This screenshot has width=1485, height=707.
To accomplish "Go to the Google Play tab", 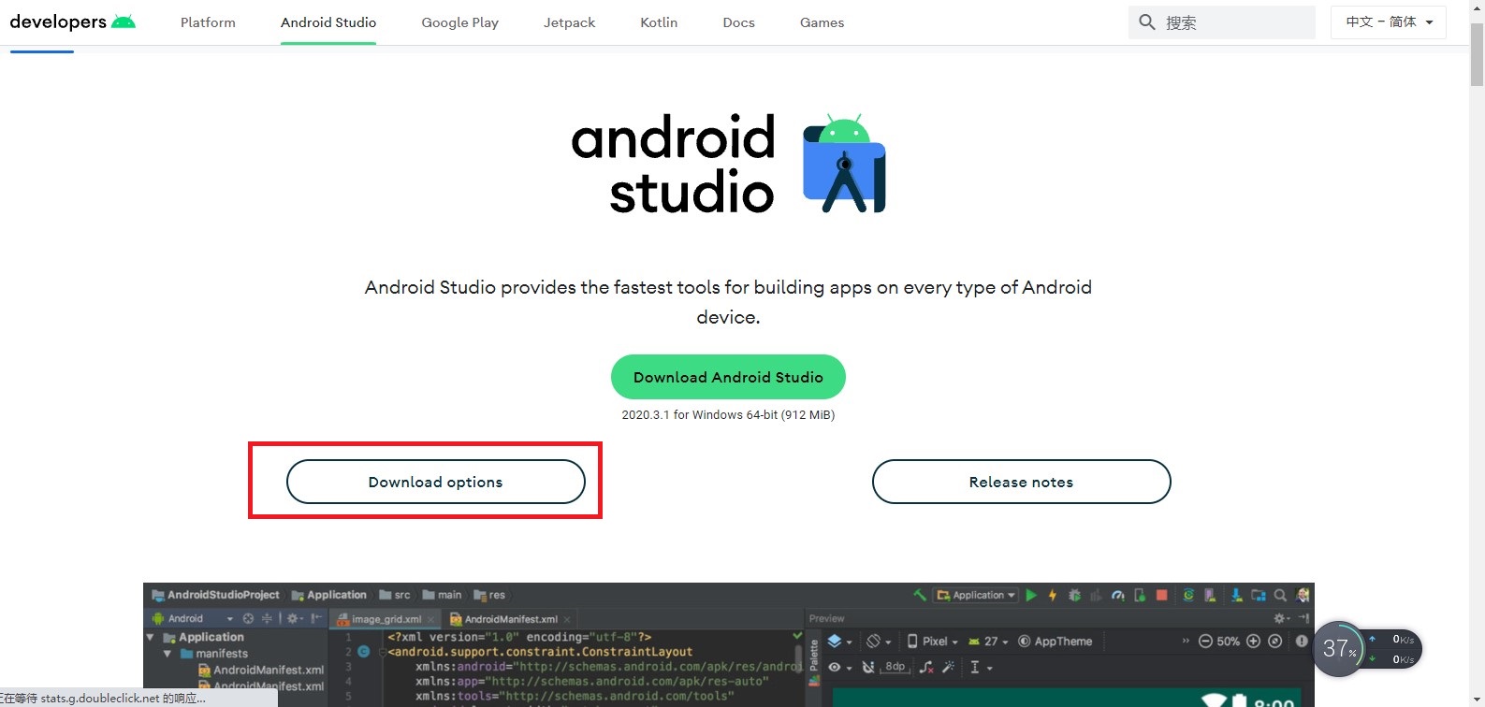I will pos(459,22).
